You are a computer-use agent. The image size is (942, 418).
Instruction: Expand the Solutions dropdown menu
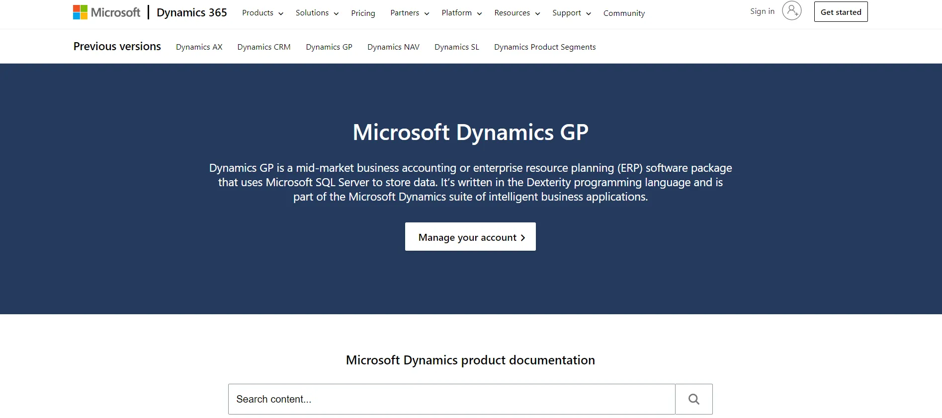point(317,13)
